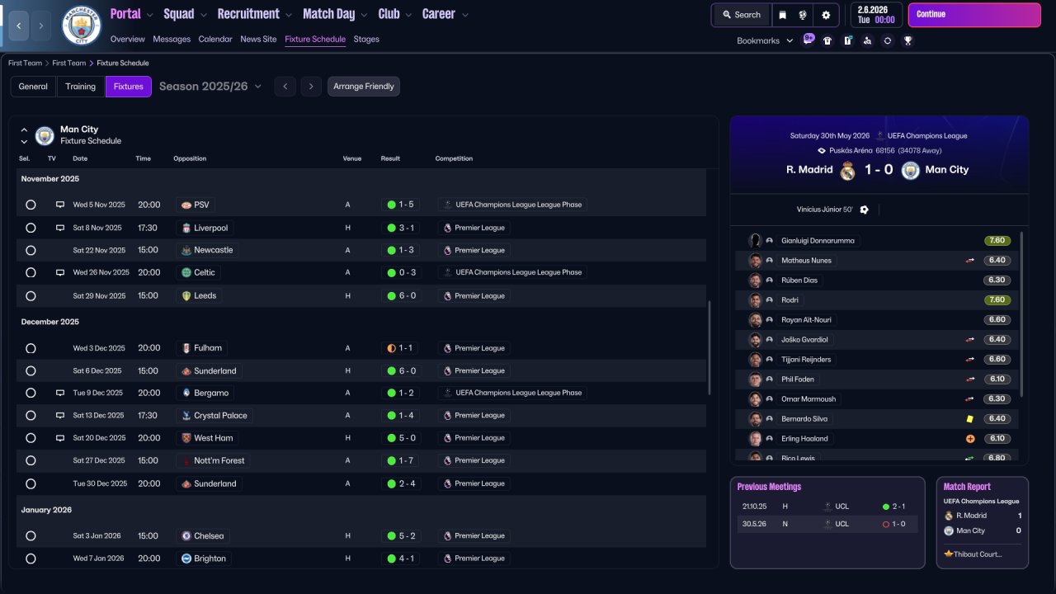The width and height of the screenshot is (1056, 594).
Task: Click the Real Madrid crest in match panel
Action: tap(847, 170)
